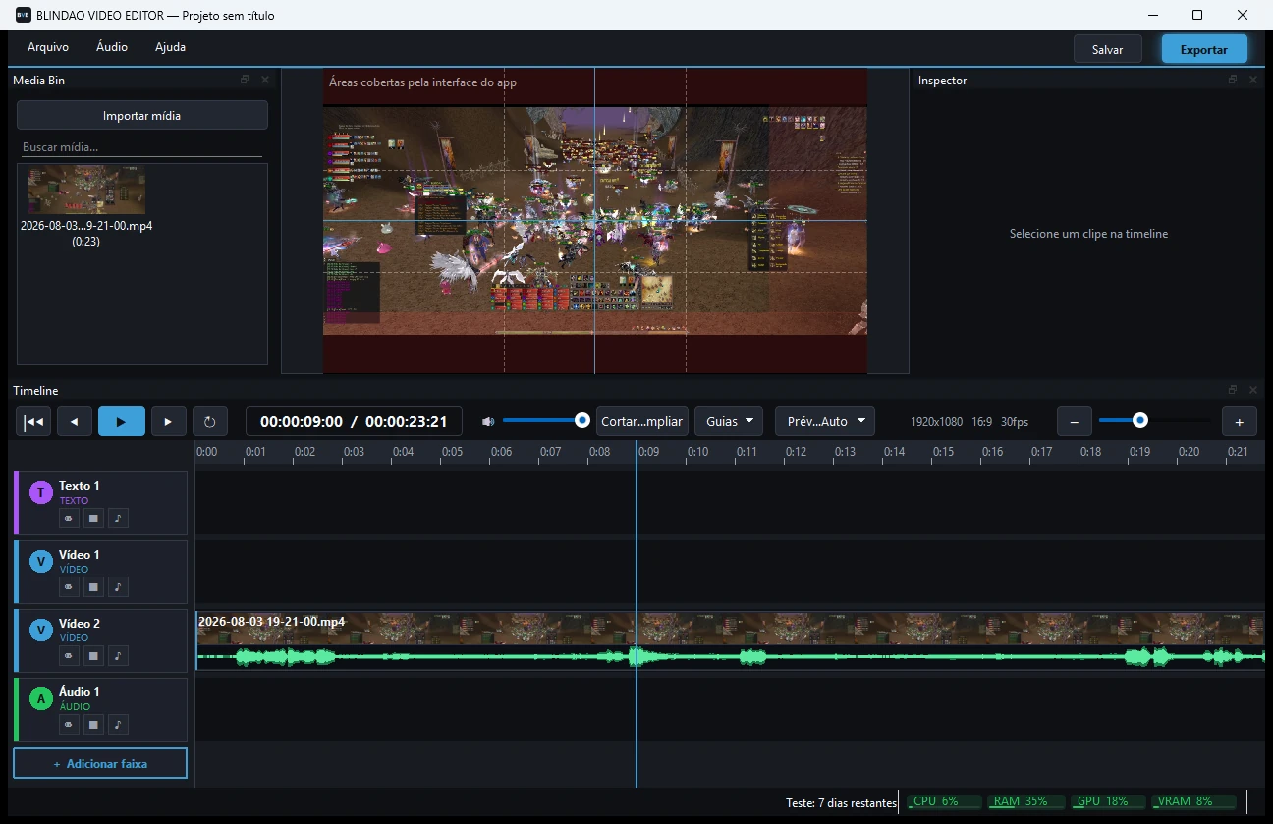The width and height of the screenshot is (1273, 824).
Task: Click the 1920x1080 resolution label
Action: 936,421
